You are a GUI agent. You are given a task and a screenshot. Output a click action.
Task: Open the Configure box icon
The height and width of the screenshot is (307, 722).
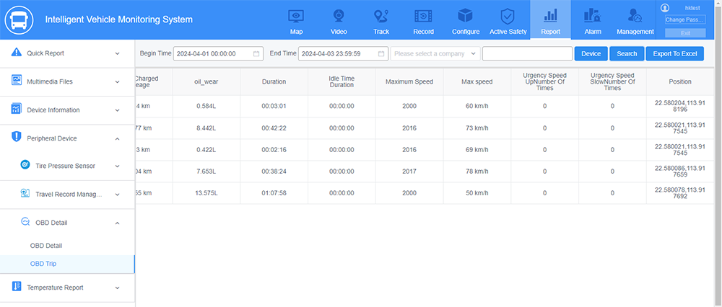[x=466, y=16]
